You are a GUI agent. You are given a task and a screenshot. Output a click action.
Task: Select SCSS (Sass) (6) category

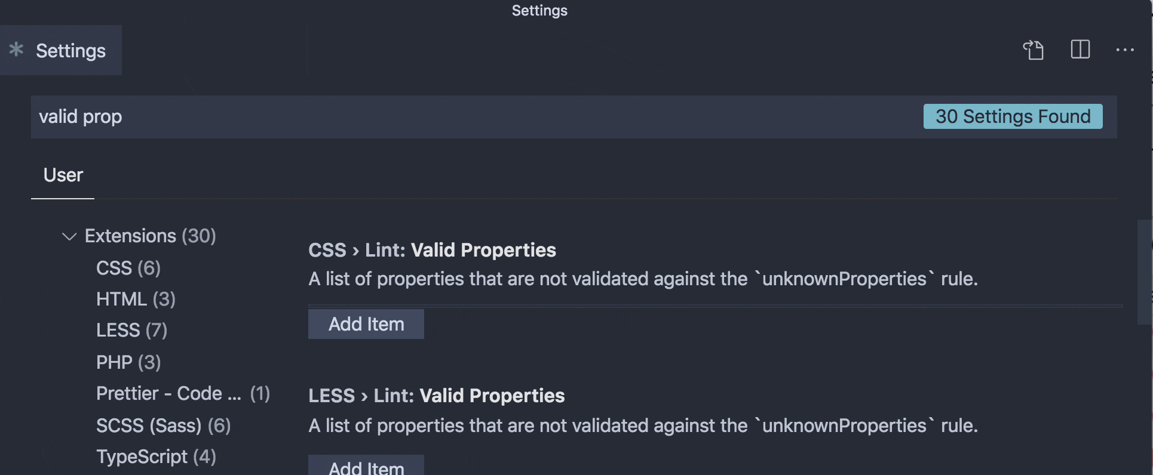coord(163,425)
